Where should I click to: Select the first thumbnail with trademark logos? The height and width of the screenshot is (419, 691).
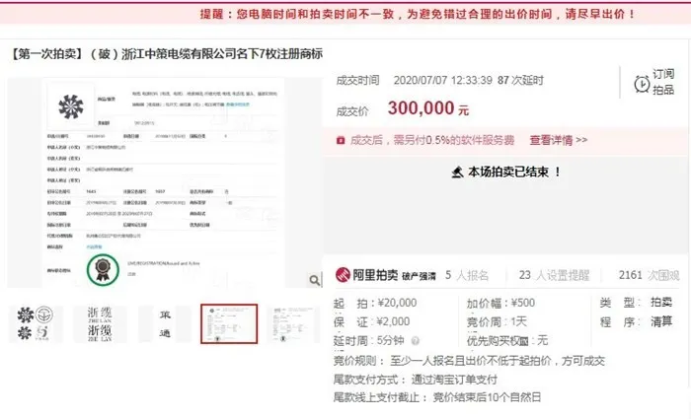click(36, 324)
